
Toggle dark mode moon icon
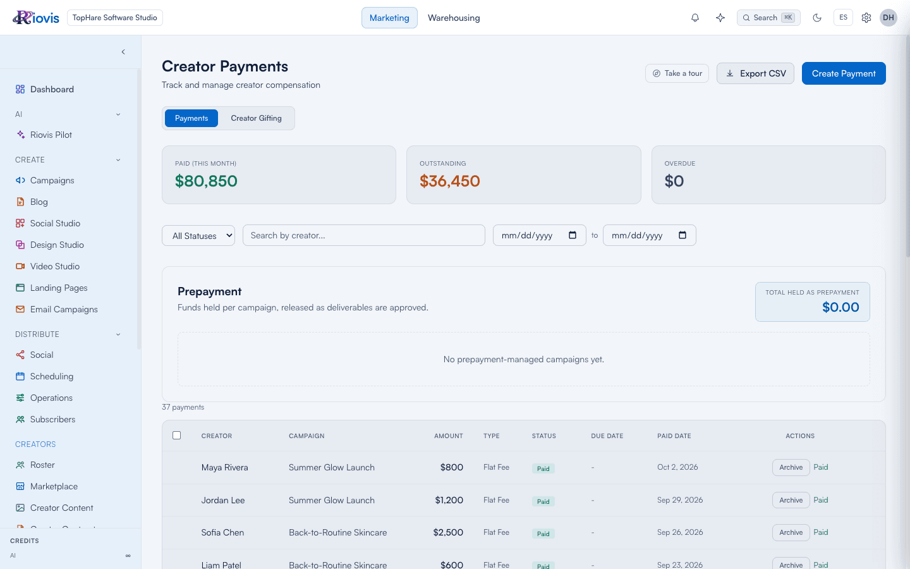(817, 18)
